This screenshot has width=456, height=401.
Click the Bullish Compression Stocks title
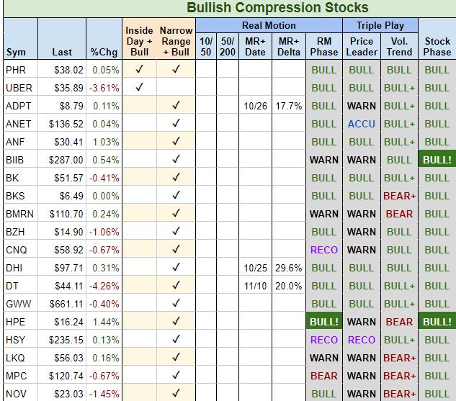coord(277,8)
